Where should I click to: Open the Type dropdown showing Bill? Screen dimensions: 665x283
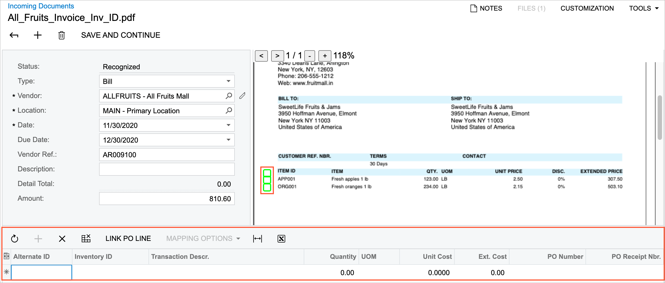click(x=228, y=81)
